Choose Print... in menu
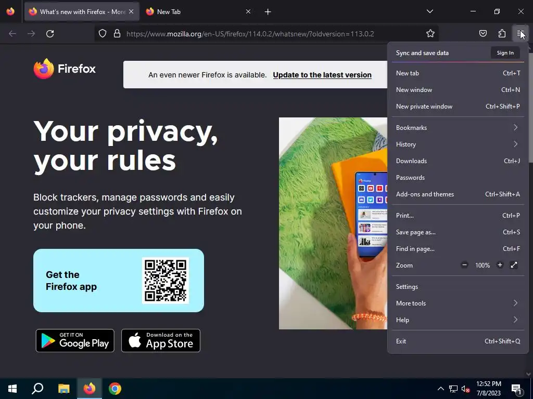This screenshot has width=533, height=399. point(458,216)
